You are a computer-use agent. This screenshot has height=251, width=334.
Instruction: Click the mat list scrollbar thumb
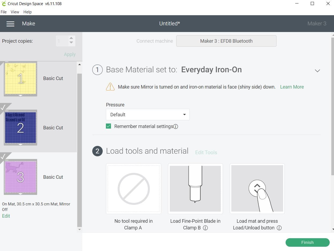point(79,150)
